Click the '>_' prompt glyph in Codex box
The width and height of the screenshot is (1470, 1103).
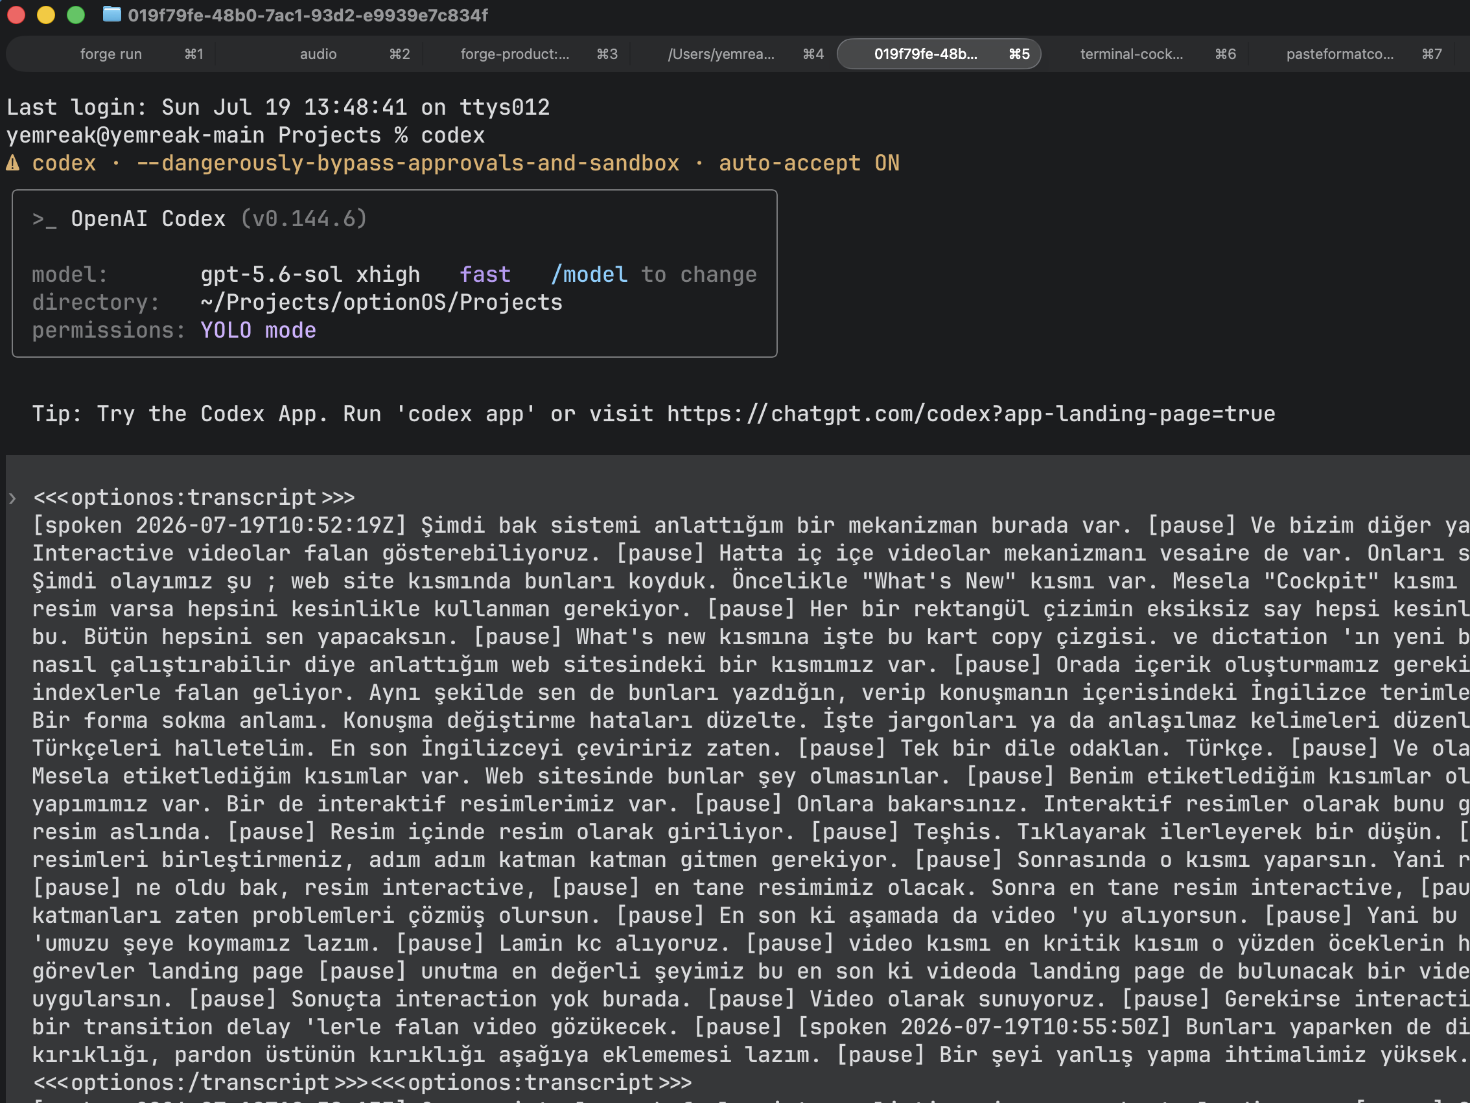coord(45,218)
